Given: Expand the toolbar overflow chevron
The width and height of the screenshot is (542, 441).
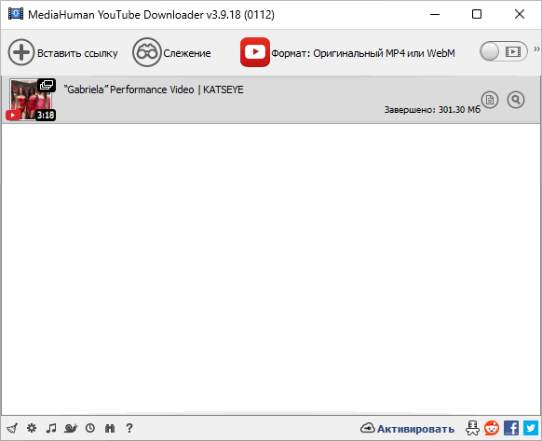Looking at the screenshot, I should 536,48.
